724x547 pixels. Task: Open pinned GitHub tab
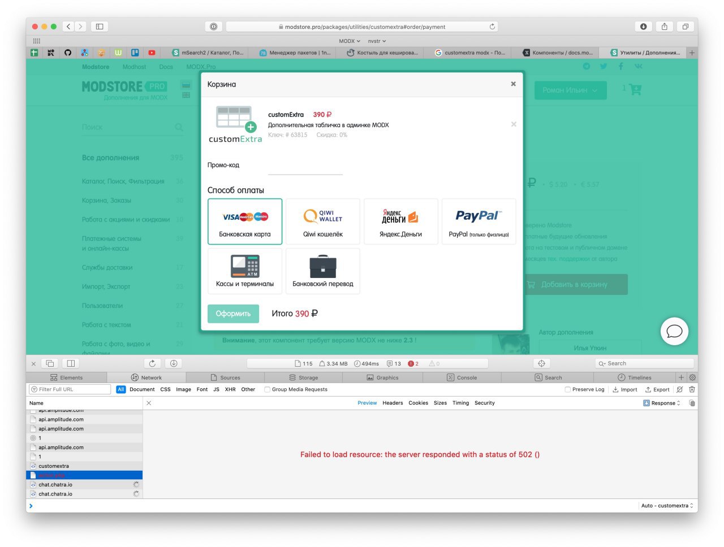(x=68, y=53)
